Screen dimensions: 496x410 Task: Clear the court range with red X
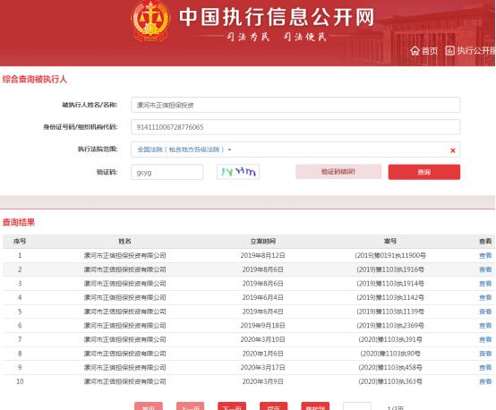tap(453, 150)
